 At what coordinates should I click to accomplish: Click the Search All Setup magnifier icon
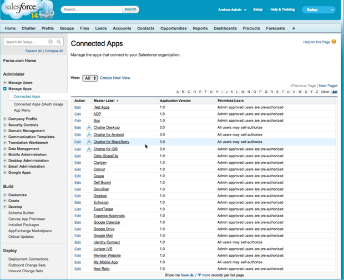point(59,42)
